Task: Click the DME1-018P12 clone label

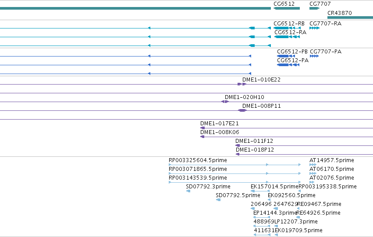Action: click(255, 150)
